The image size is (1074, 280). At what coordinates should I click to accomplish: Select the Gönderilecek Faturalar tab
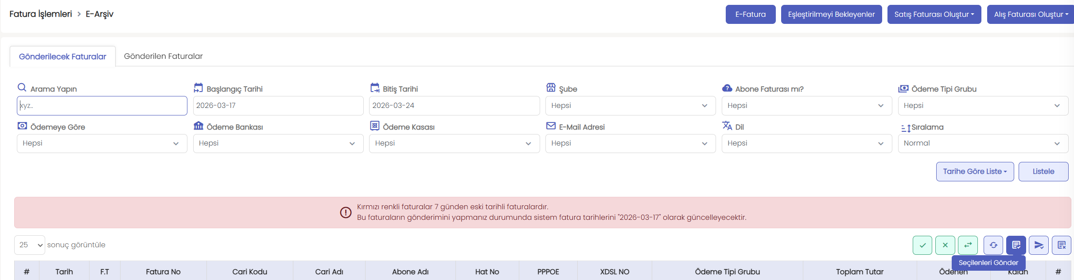[x=62, y=57]
